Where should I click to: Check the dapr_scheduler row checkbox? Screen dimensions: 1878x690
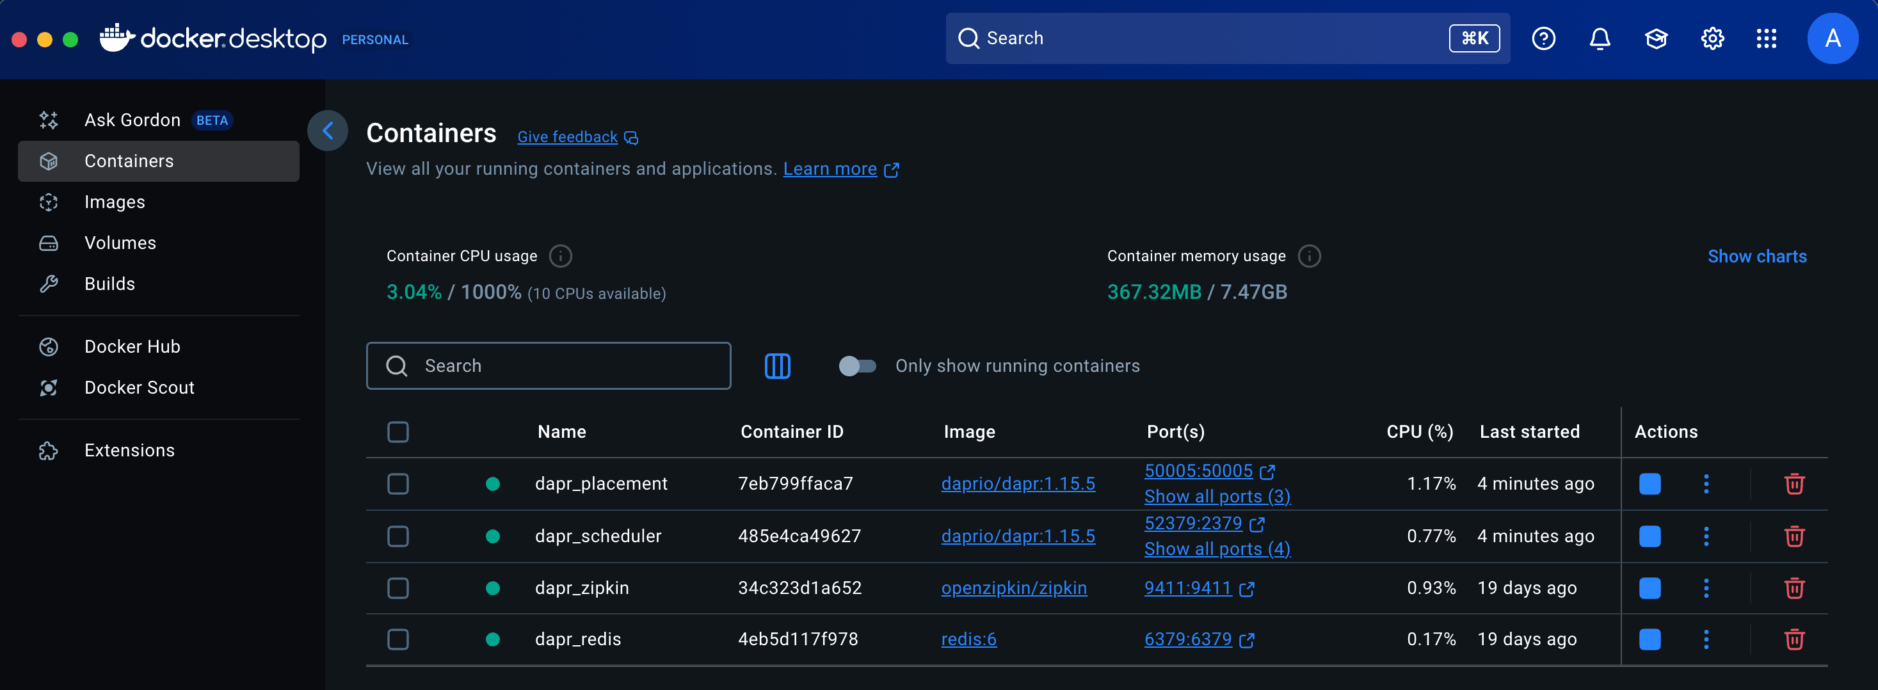pyautogui.click(x=398, y=536)
